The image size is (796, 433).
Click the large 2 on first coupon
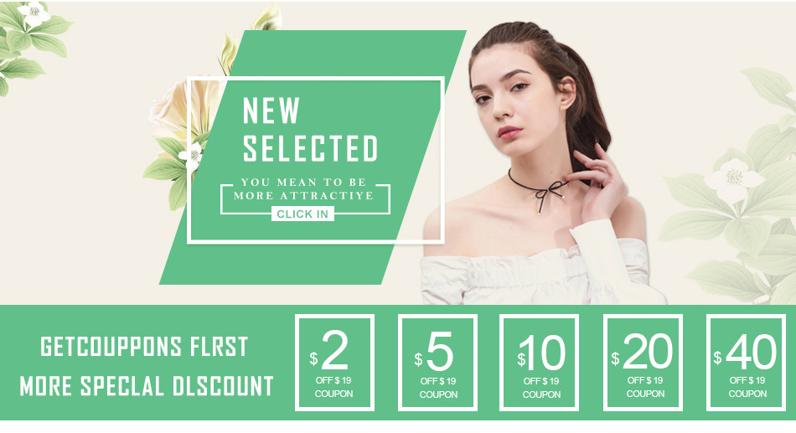click(x=335, y=351)
